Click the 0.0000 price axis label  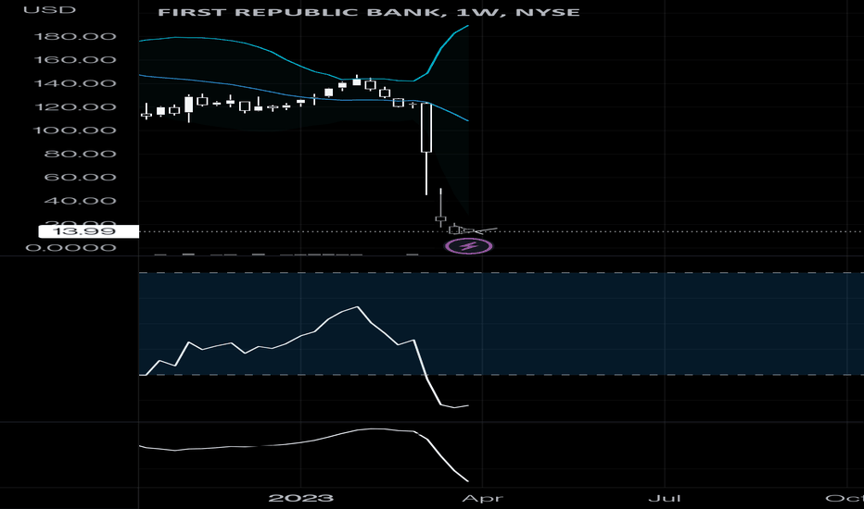pos(70,248)
